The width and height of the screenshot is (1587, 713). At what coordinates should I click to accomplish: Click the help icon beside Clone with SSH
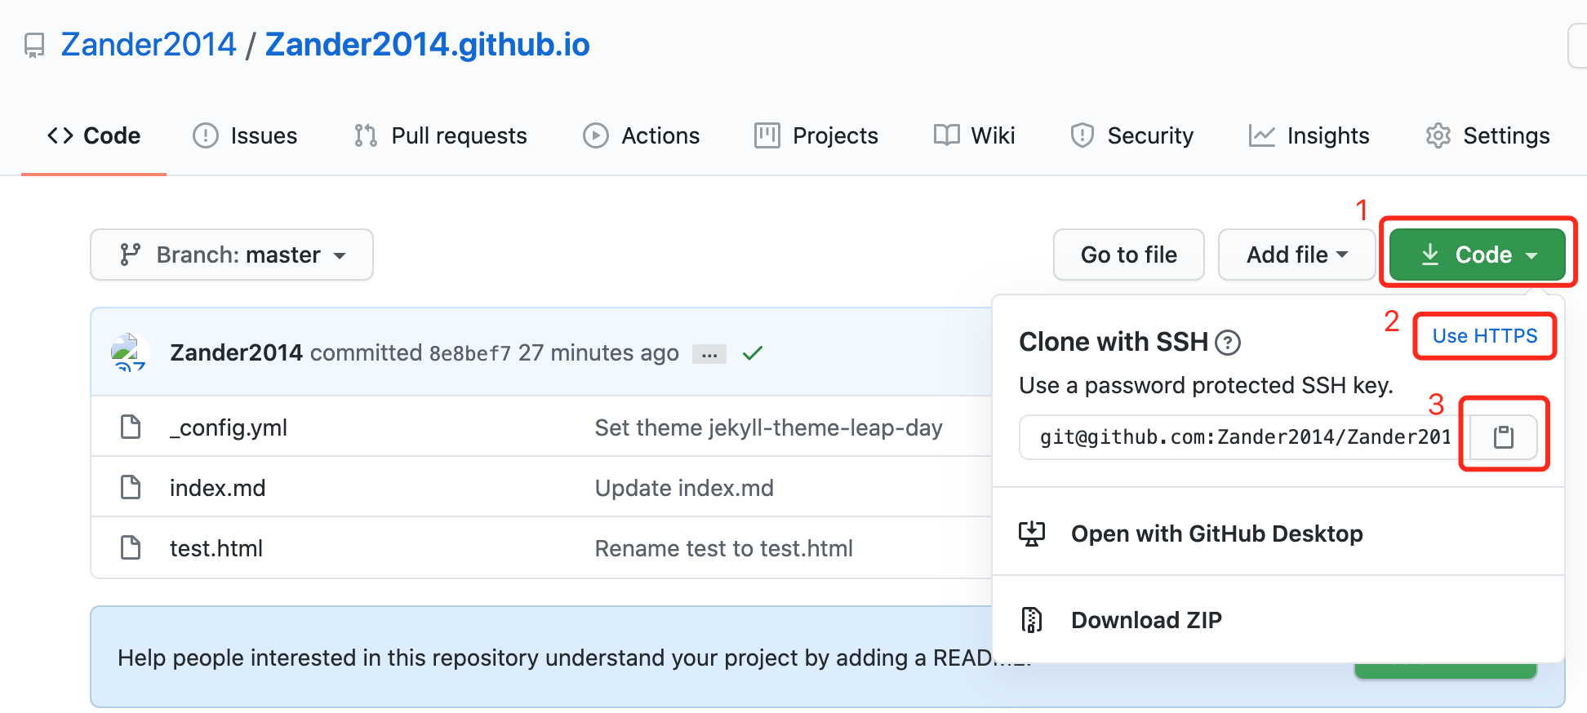click(1227, 343)
